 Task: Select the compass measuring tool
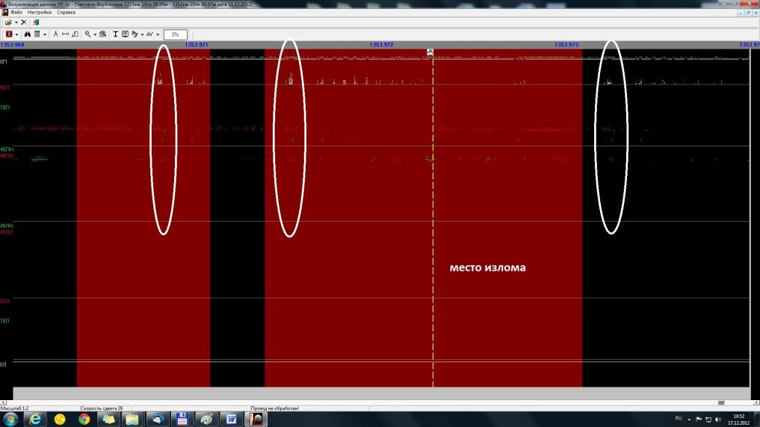pyautogui.click(x=56, y=34)
